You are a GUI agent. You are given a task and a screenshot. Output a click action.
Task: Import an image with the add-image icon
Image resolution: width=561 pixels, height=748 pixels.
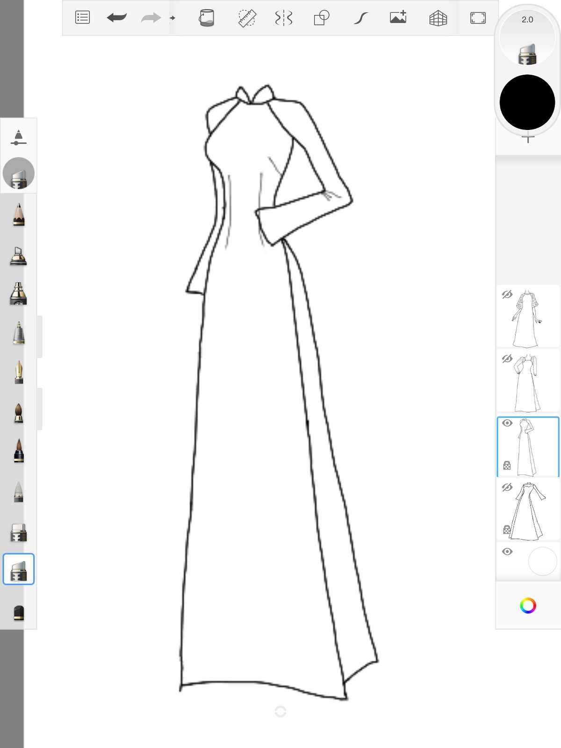tap(398, 18)
